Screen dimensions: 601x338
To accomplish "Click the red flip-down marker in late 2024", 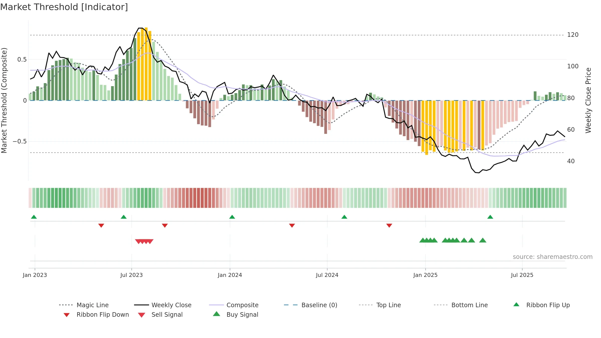I will pyautogui.click(x=389, y=226).
